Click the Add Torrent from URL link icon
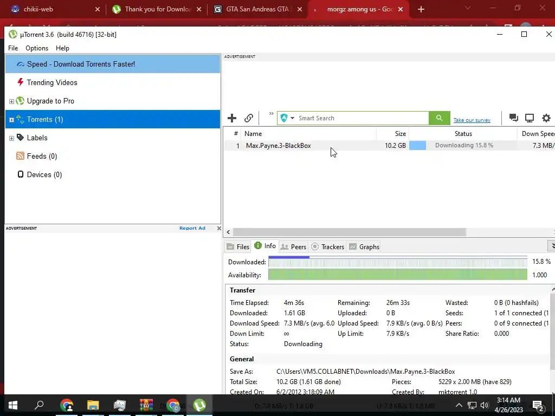 click(x=249, y=118)
